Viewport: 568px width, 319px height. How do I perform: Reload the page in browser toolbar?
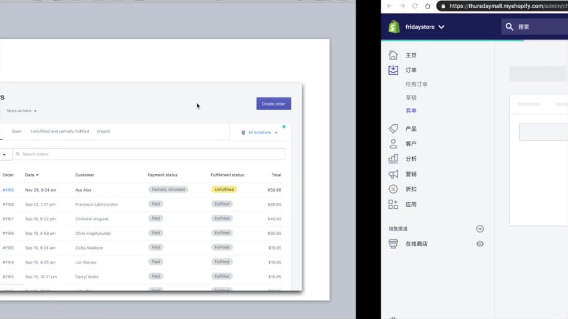click(x=415, y=6)
